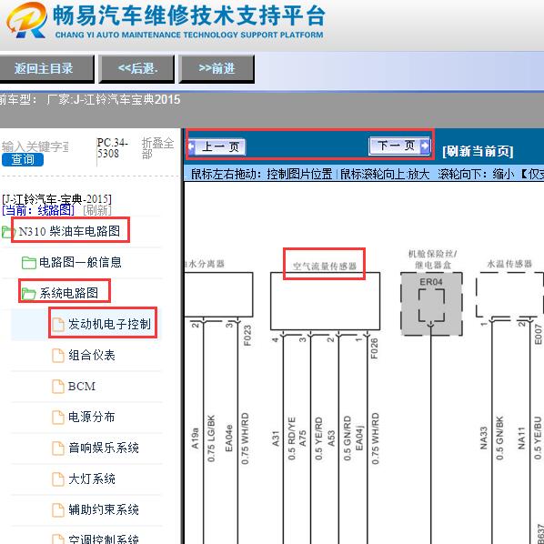Click the PC.34-5308 text

(x=113, y=147)
